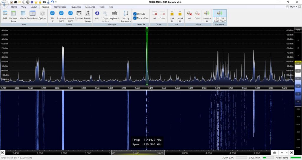Open the Matrix view
The image size is (302, 160).
23,15
